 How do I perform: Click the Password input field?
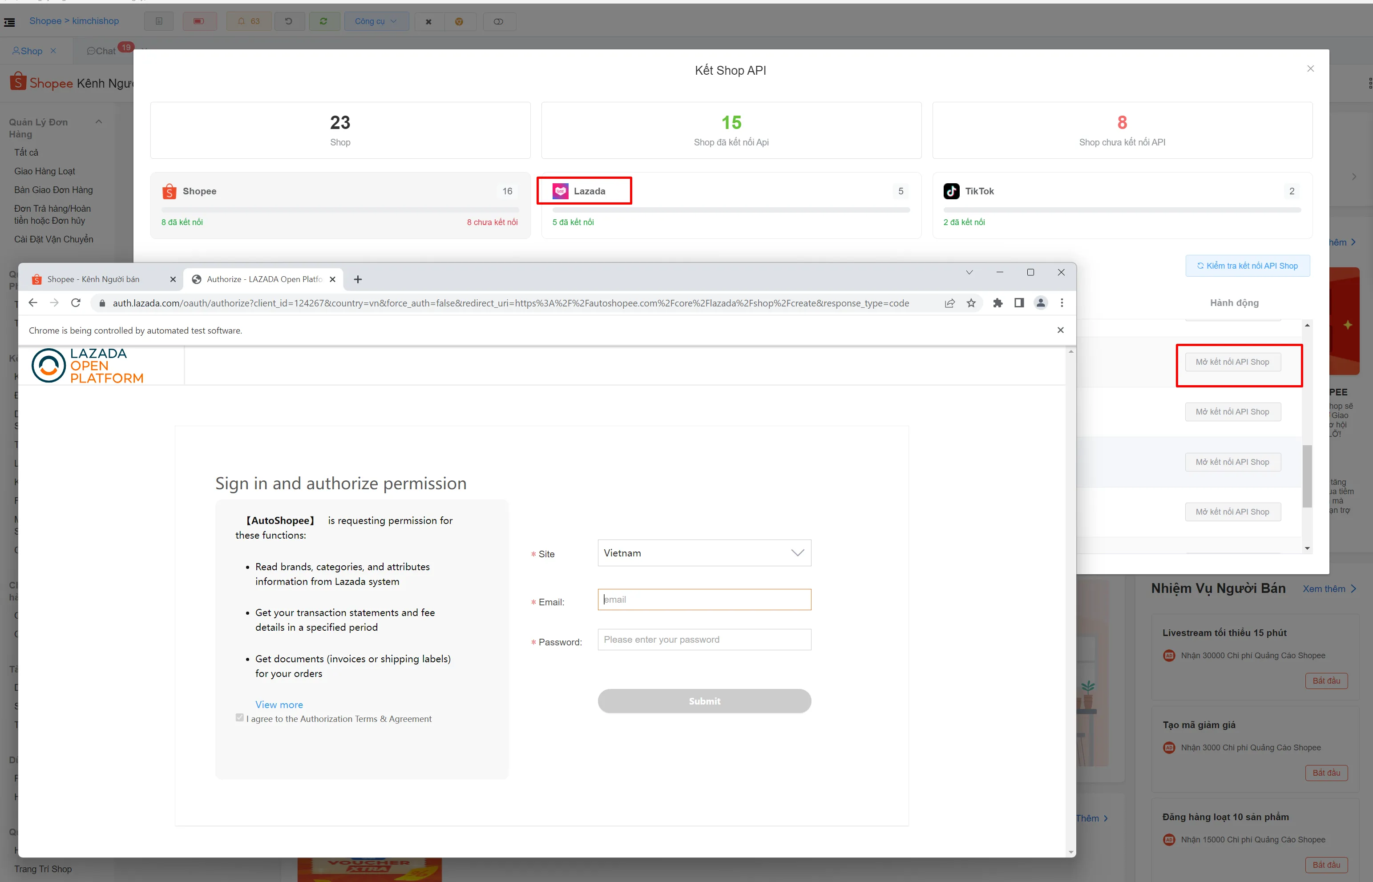pyautogui.click(x=704, y=640)
